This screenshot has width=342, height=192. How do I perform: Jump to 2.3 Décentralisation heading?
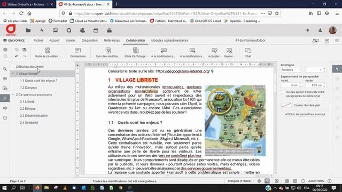34,116
